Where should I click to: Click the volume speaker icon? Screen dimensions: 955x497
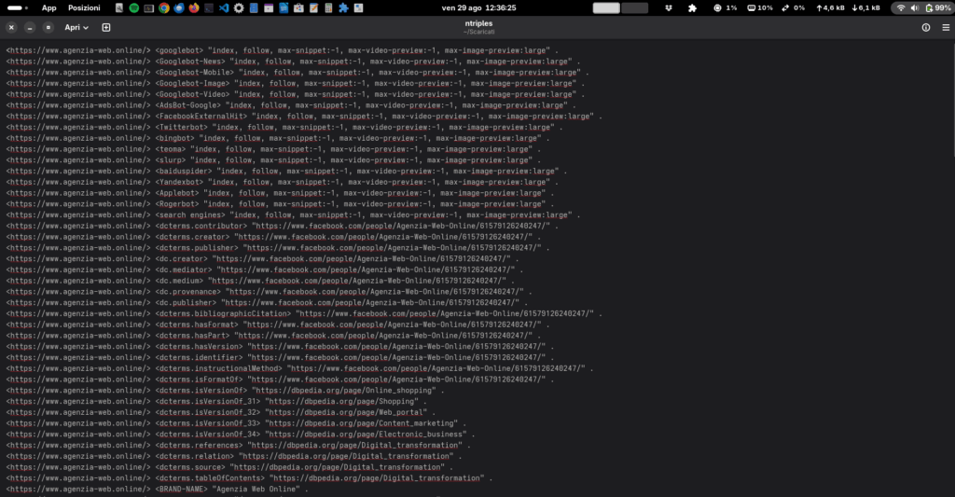[914, 7]
